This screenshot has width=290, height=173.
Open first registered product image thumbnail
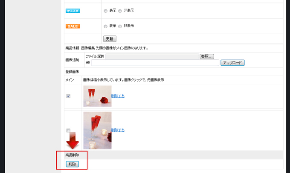[97, 96]
